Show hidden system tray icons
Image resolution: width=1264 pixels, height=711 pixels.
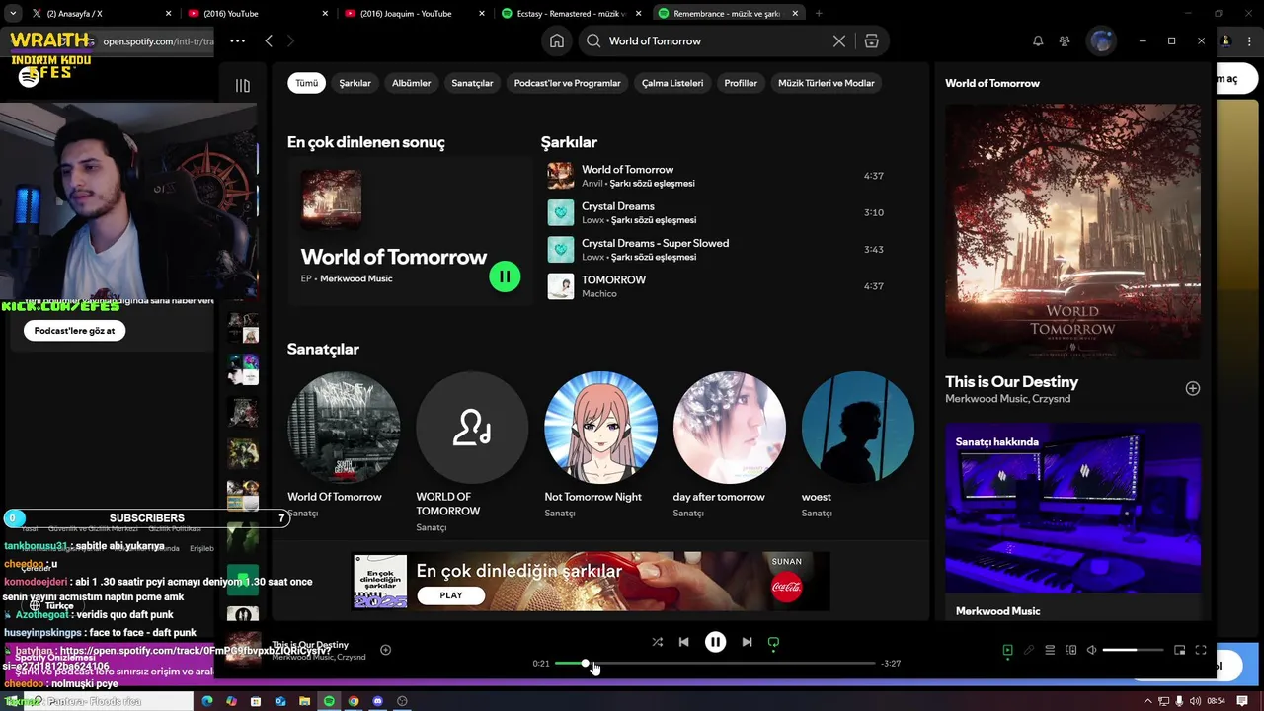coord(1147,701)
